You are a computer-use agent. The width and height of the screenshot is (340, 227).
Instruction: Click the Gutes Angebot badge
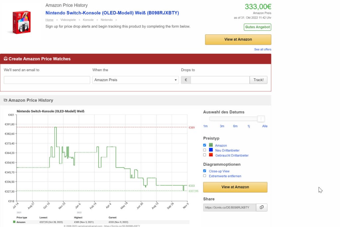[x=257, y=27]
